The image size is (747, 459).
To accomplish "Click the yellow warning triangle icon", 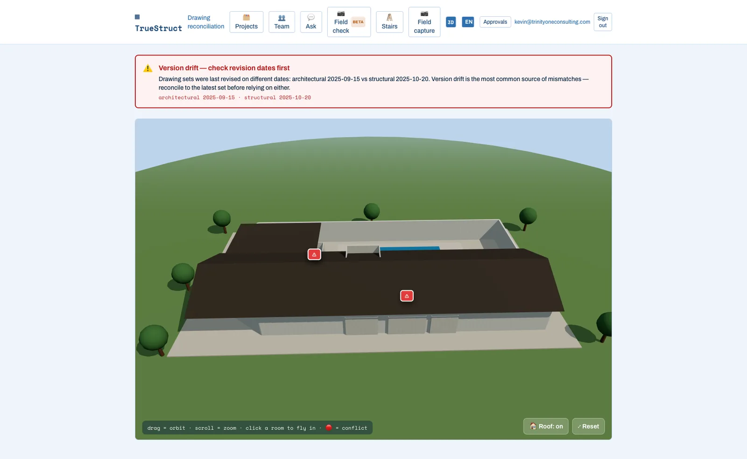I will click(x=148, y=69).
